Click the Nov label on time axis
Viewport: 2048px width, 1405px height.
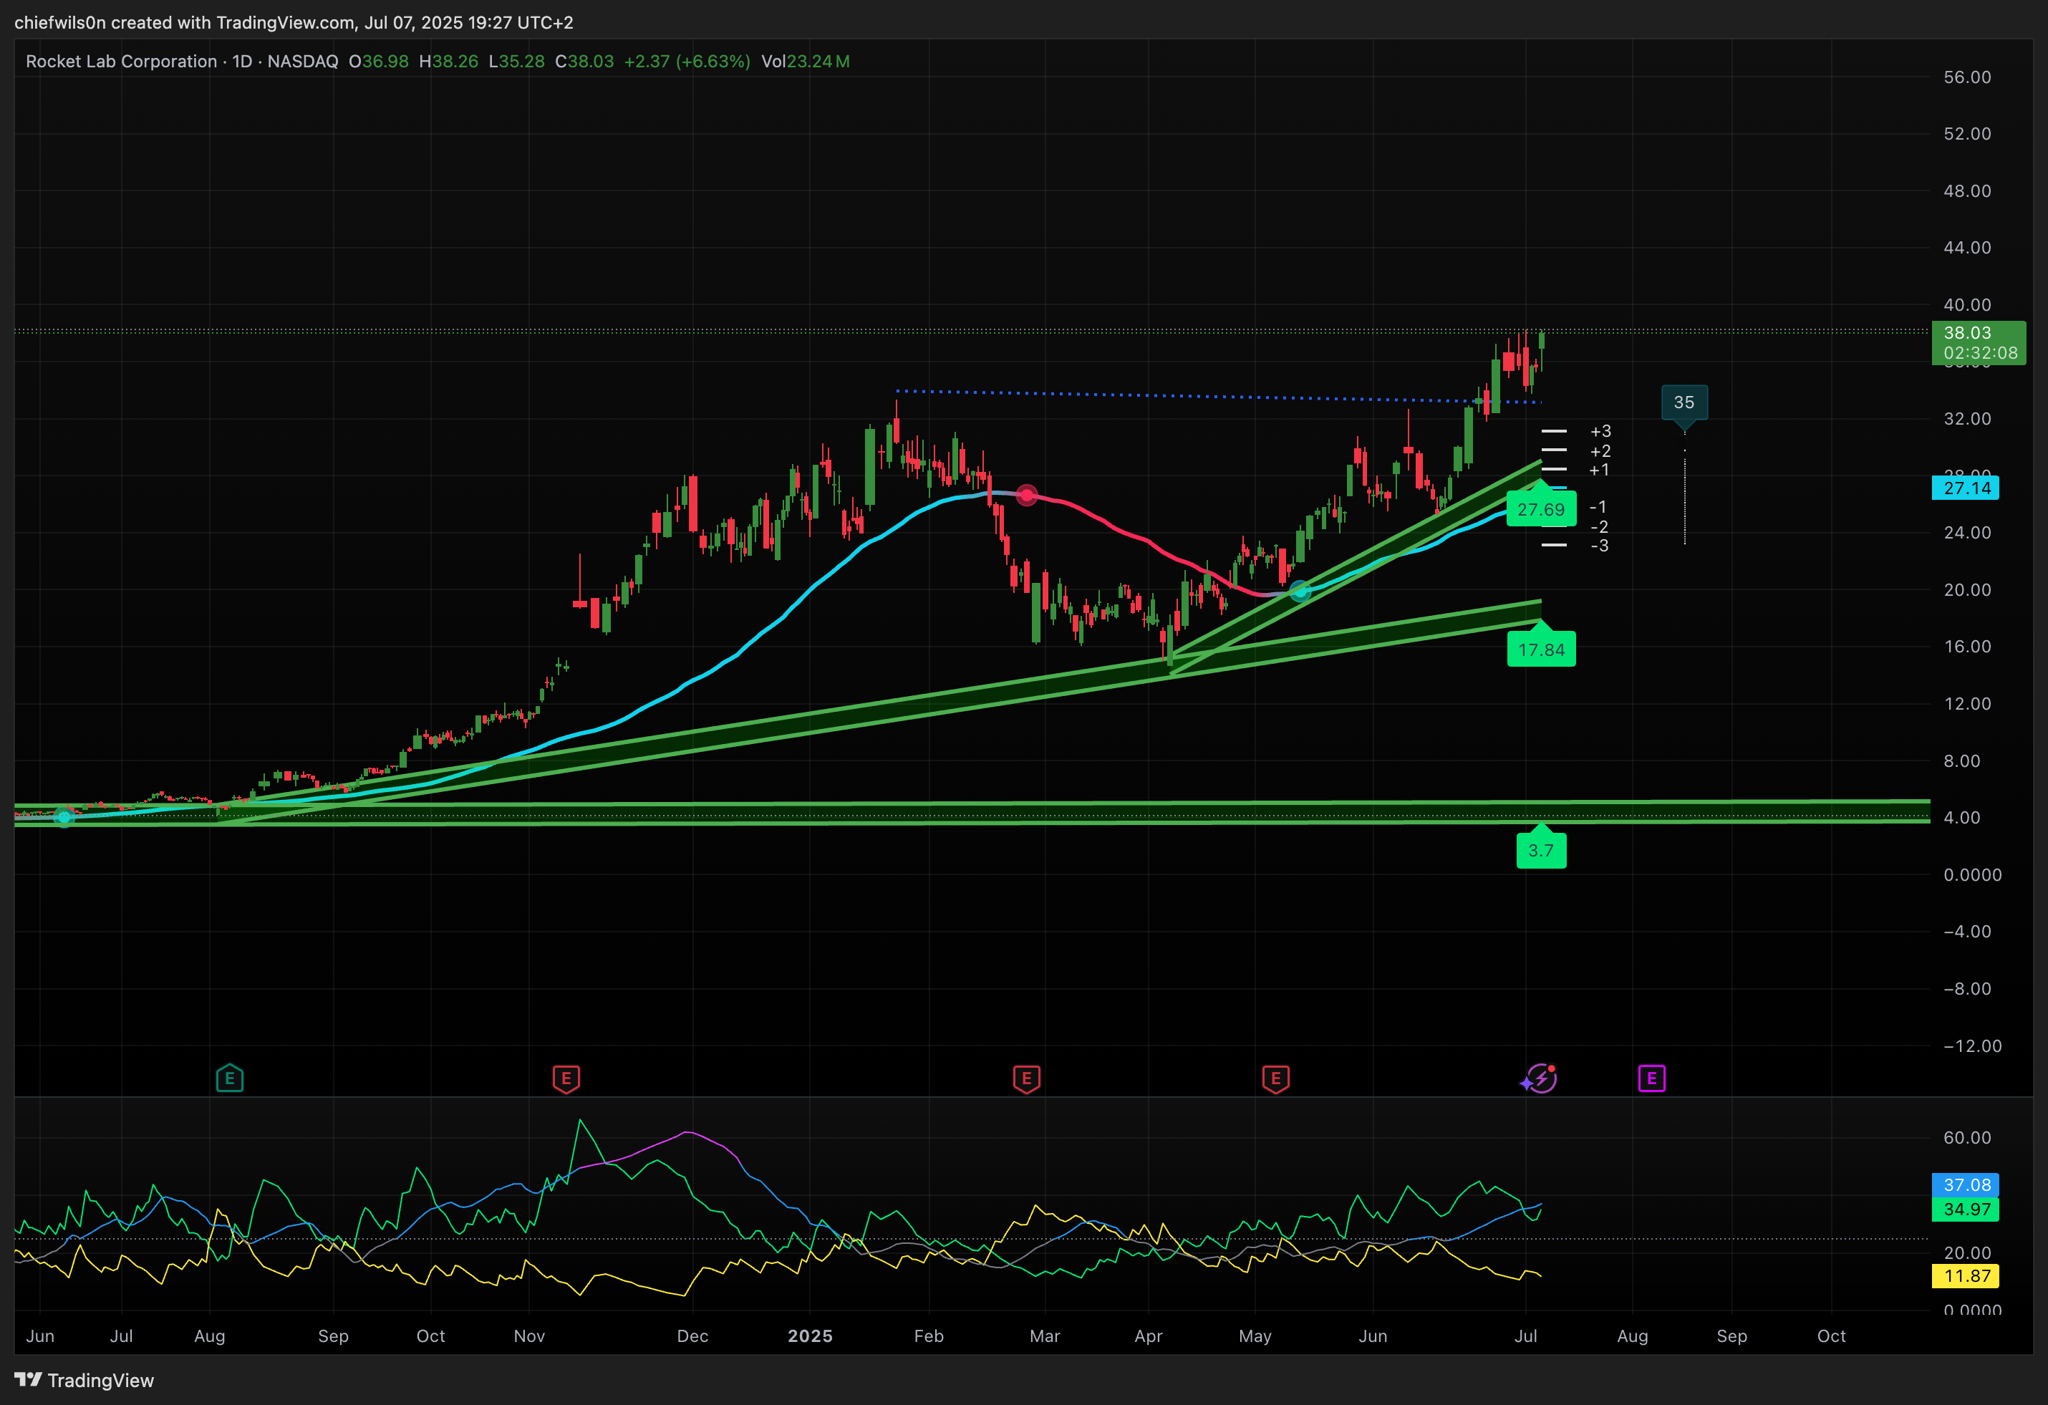[528, 1336]
